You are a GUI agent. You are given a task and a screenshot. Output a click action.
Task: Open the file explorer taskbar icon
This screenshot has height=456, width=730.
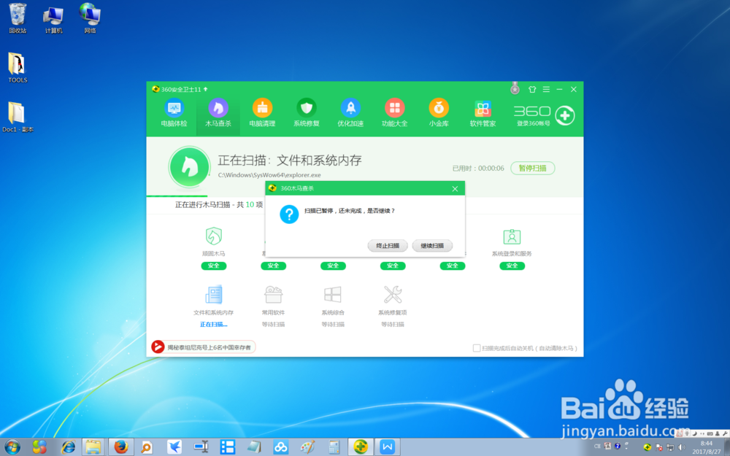click(x=94, y=447)
